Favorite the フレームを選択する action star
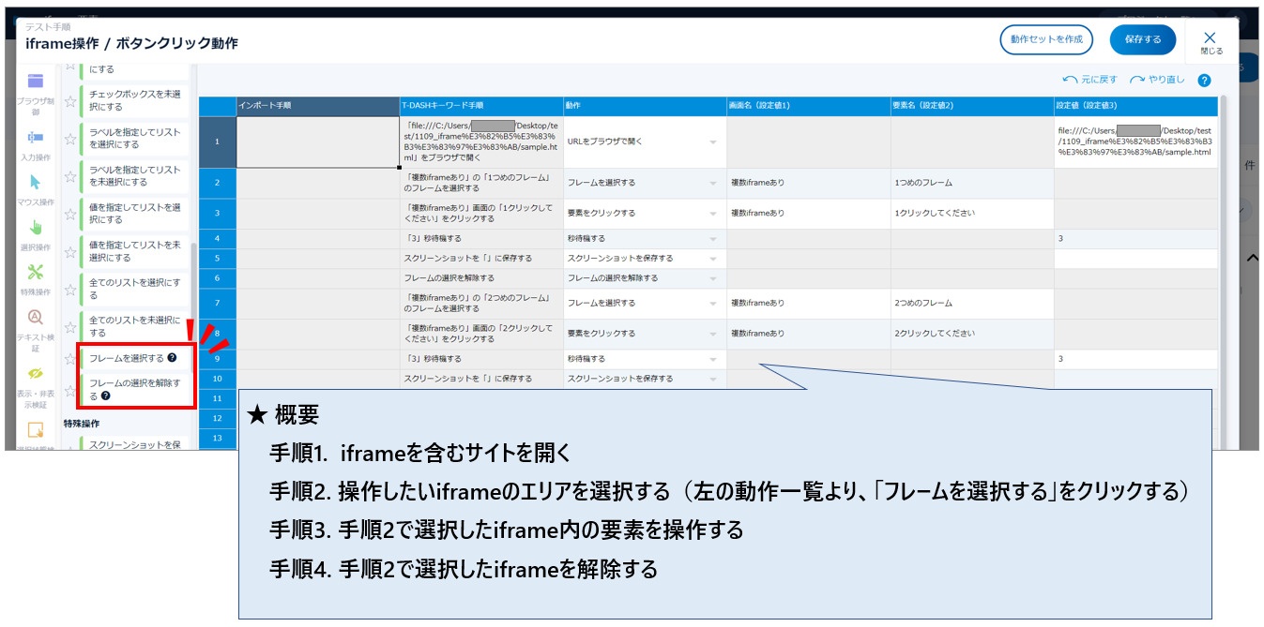Image resolution: width=1264 pixels, height=627 pixels. 70,358
